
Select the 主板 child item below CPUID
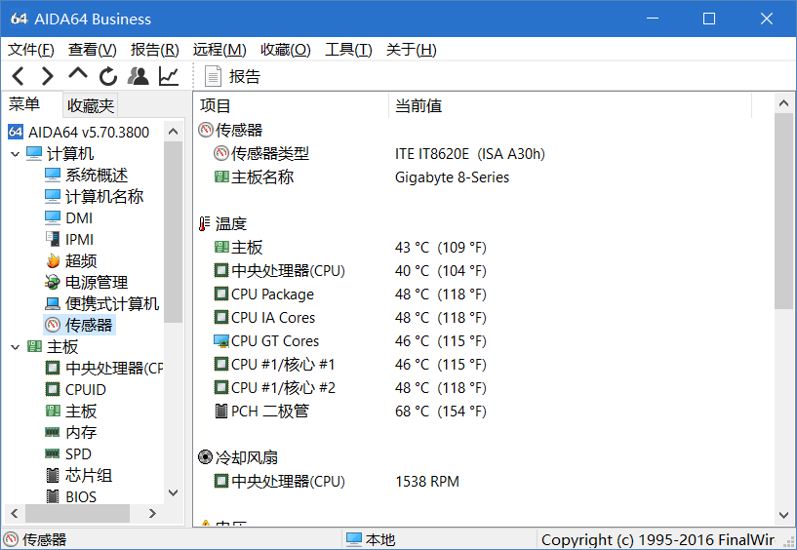[x=81, y=411]
